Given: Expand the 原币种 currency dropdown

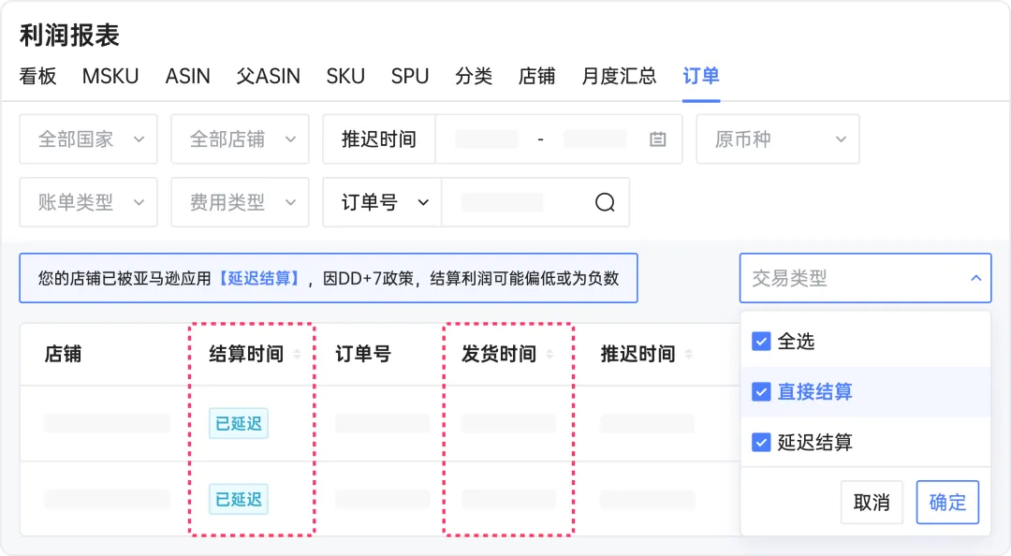Looking at the screenshot, I should click(778, 139).
